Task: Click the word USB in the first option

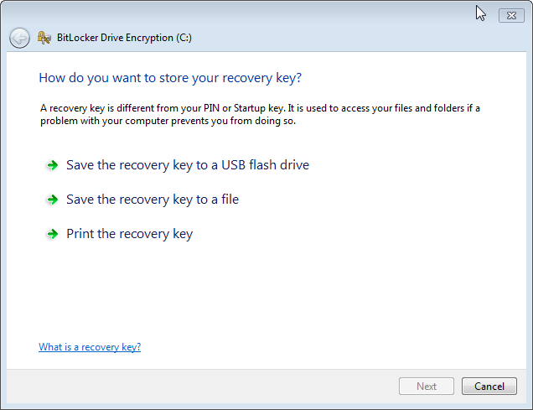Action: pos(233,165)
